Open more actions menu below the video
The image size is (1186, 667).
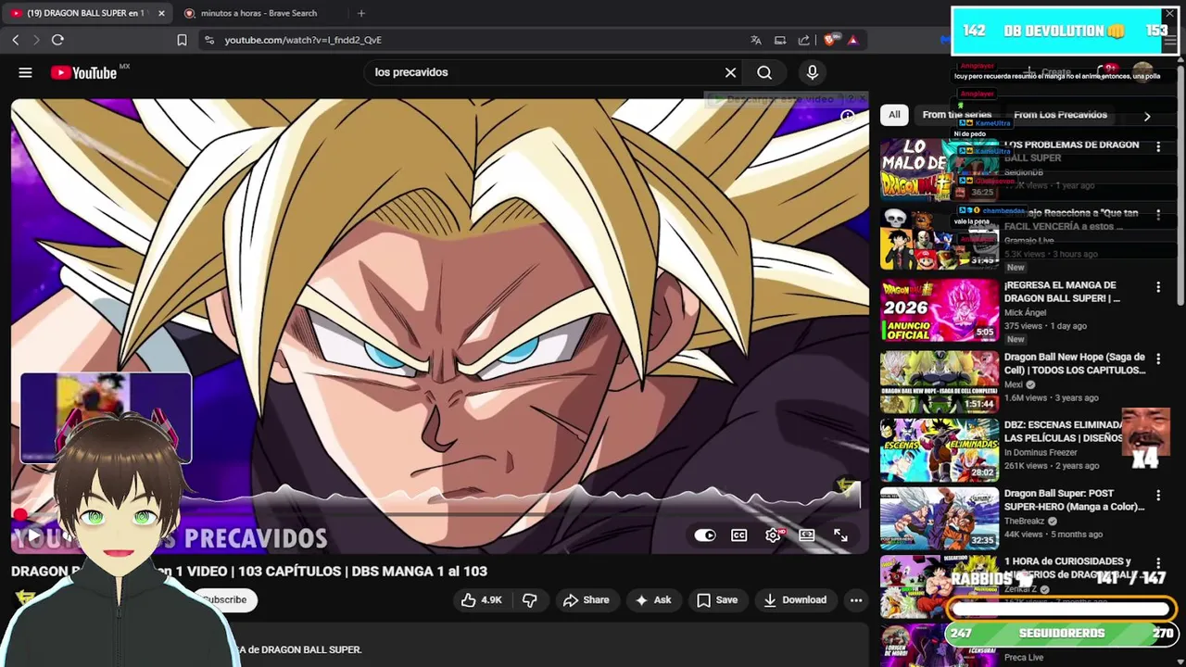856,600
